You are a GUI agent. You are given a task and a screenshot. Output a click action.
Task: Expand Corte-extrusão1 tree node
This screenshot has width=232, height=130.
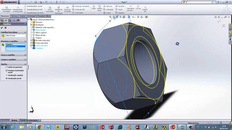32,43
